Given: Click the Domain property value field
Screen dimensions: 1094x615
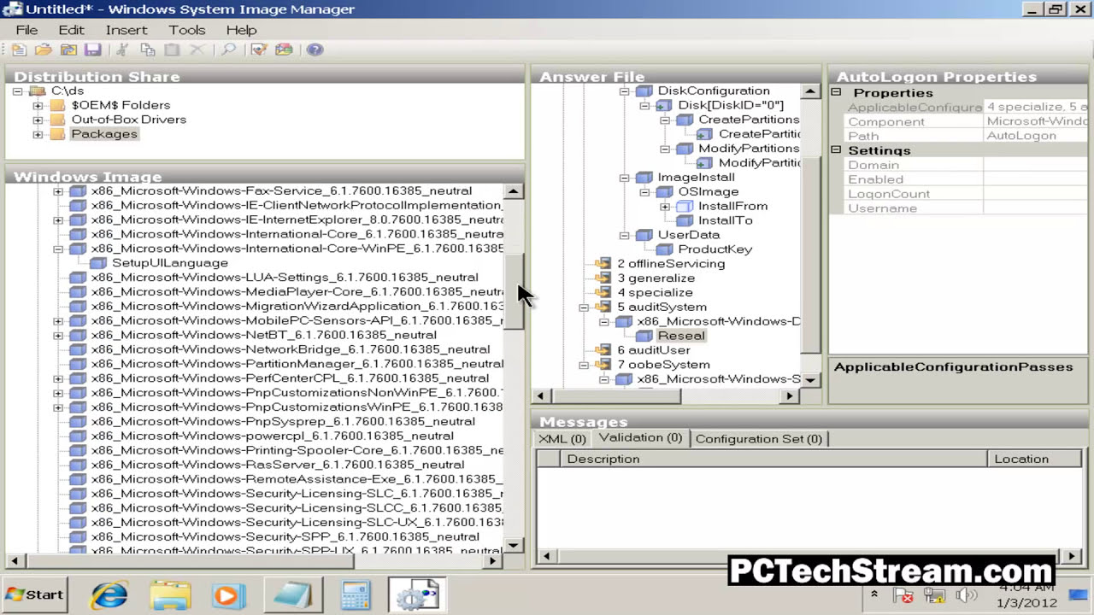Looking at the screenshot, I should [1036, 165].
